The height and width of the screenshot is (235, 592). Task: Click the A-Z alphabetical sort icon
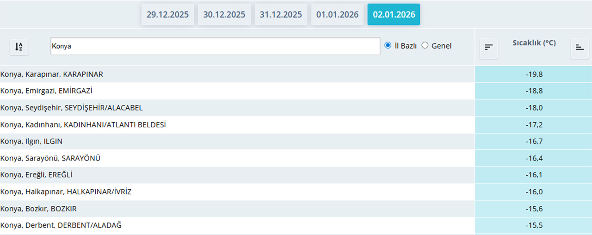[x=19, y=47]
